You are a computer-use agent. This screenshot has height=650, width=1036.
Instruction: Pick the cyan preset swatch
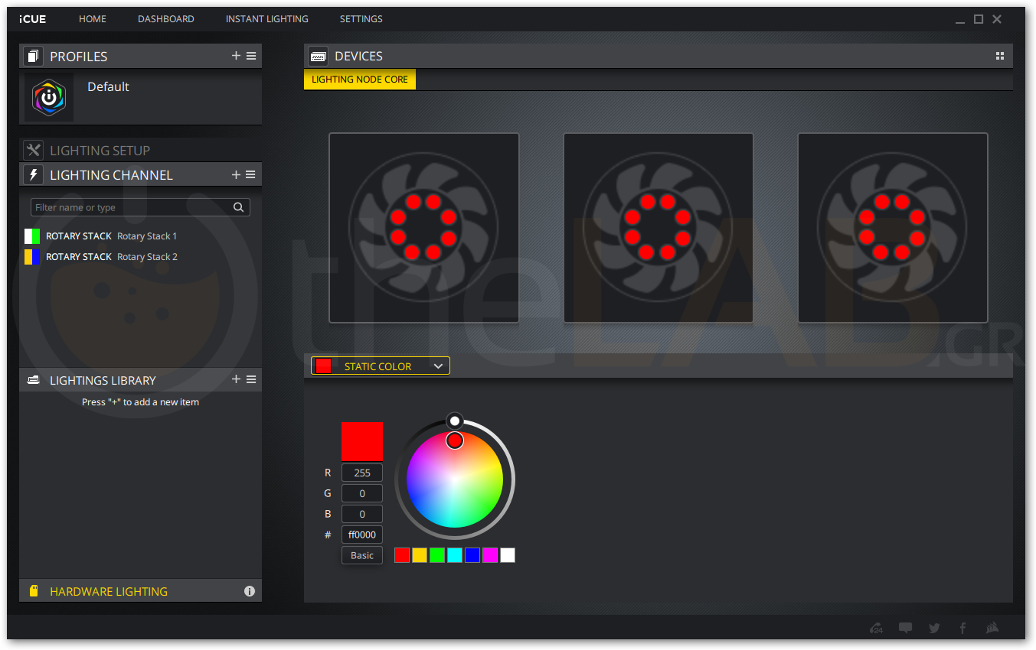(x=455, y=555)
